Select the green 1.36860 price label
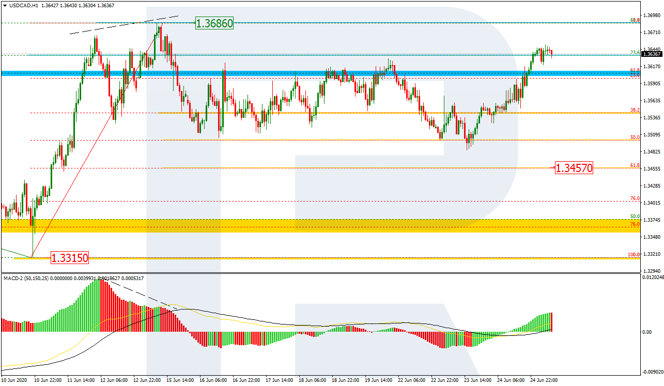The height and width of the screenshot is (386, 664). (x=214, y=23)
